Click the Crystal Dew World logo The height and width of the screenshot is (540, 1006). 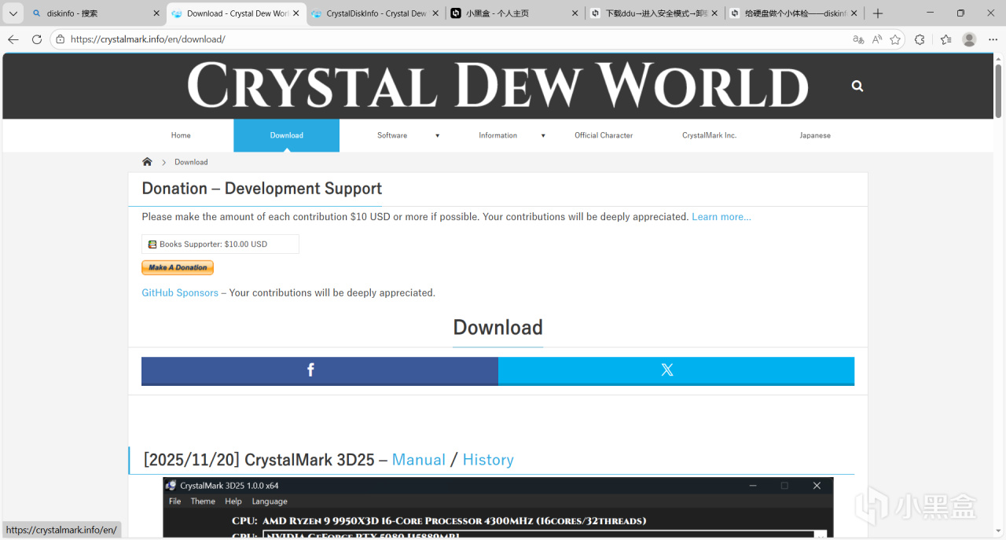(x=497, y=85)
